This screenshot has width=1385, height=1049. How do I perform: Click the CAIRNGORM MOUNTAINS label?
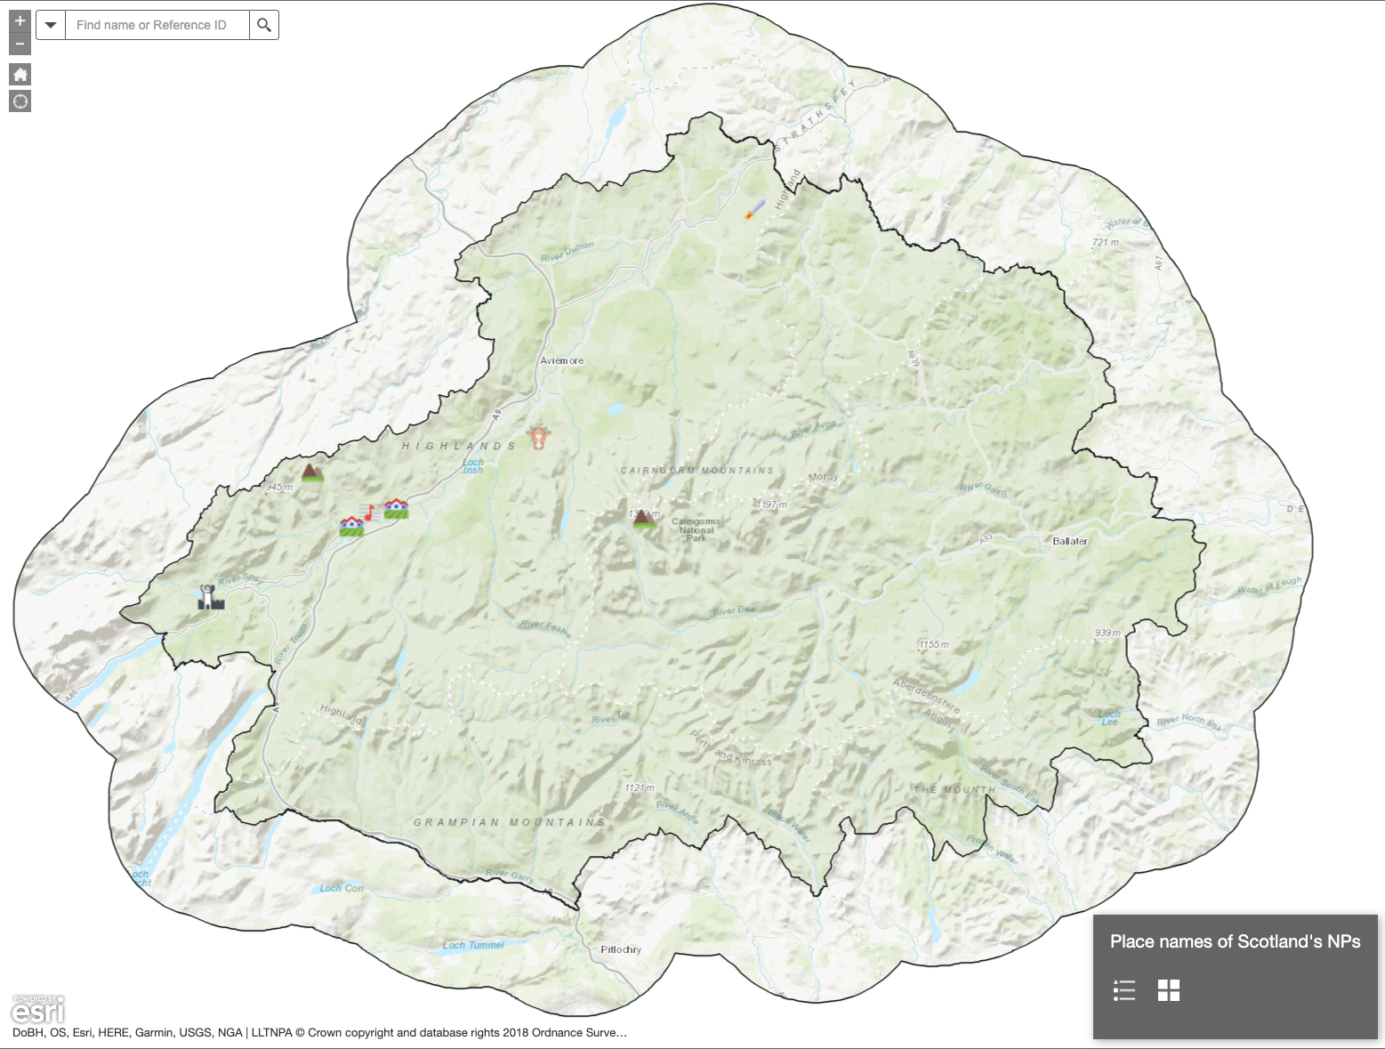tap(697, 470)
